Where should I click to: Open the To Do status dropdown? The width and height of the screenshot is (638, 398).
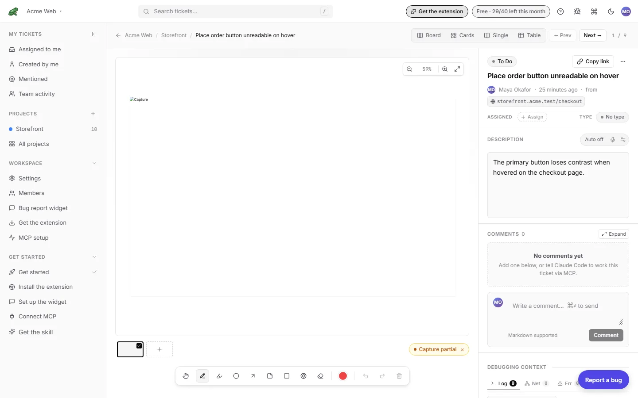click(x=502, y=61)
